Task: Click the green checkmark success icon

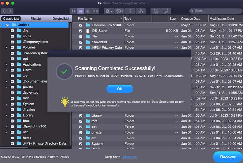Action: coord(64,72)
